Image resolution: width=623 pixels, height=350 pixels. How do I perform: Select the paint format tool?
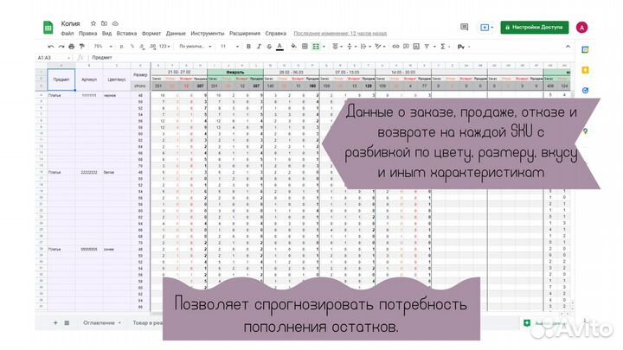[x=82, y=47]
